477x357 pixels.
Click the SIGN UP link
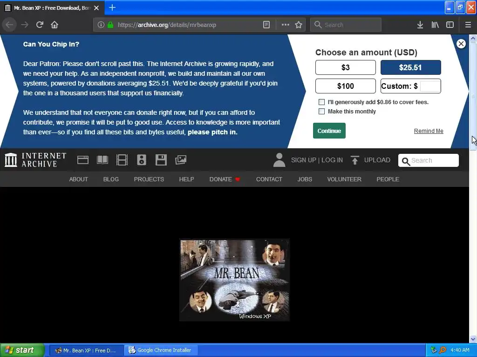pyautogui.click(x=304, y=160)
